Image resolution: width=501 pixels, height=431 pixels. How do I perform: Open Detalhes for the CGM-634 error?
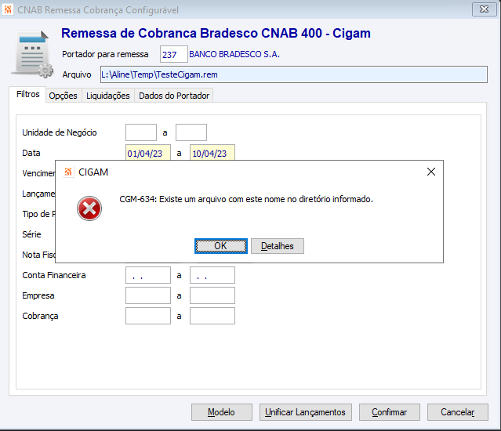tap(278, 246)
